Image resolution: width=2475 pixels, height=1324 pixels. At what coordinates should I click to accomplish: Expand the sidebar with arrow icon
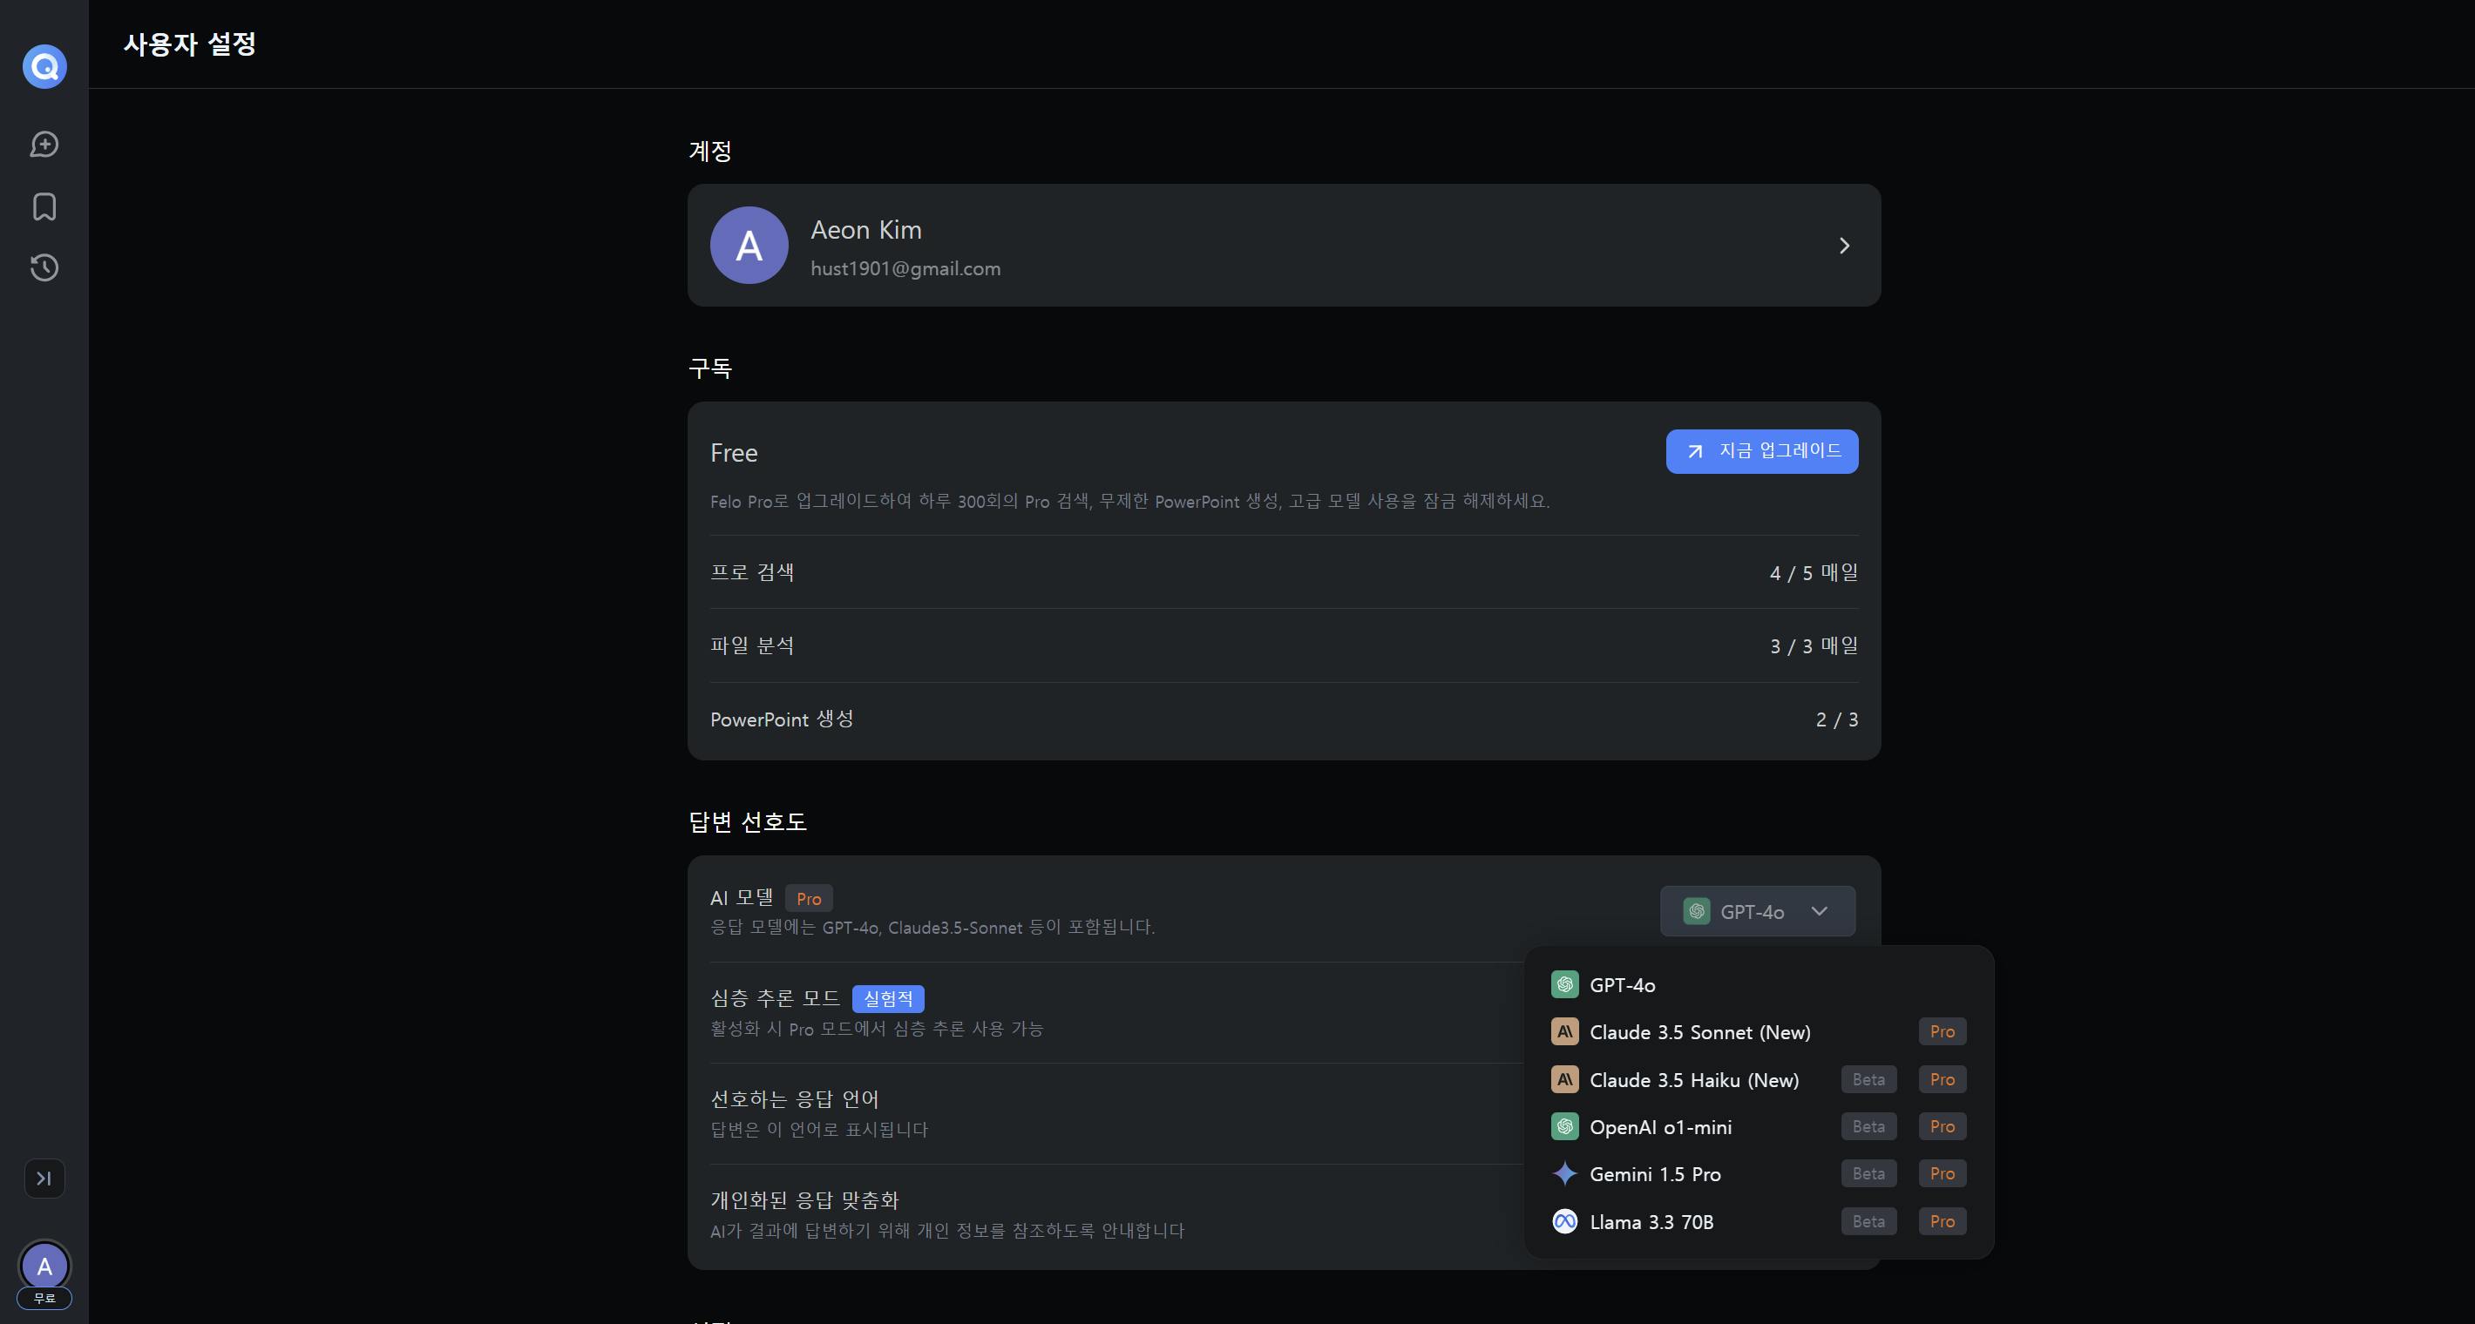44,1178
